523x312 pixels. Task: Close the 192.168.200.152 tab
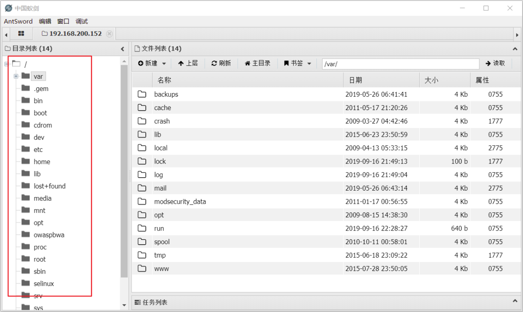click(109, 34)
